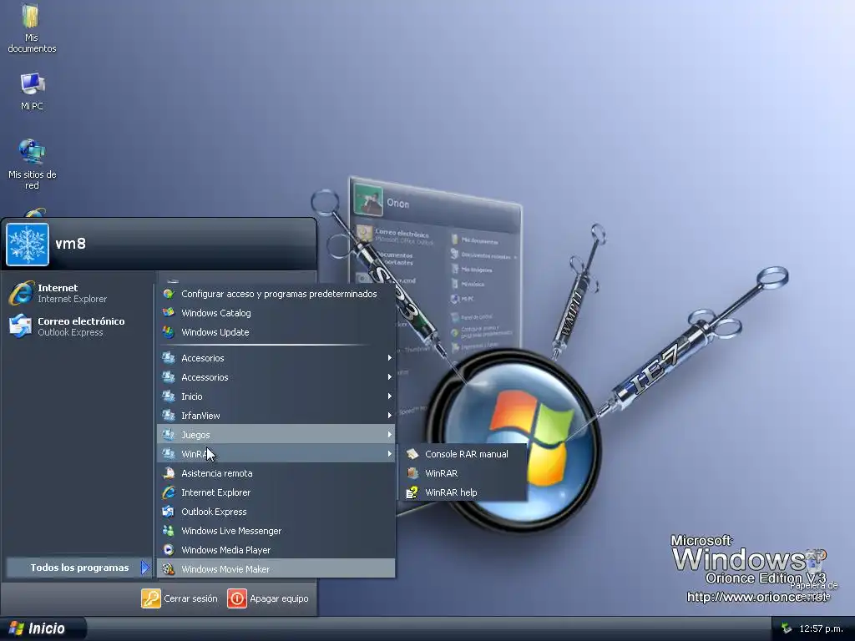Click Cerrar sesión button
855x641 pixels.
point(180,598)
